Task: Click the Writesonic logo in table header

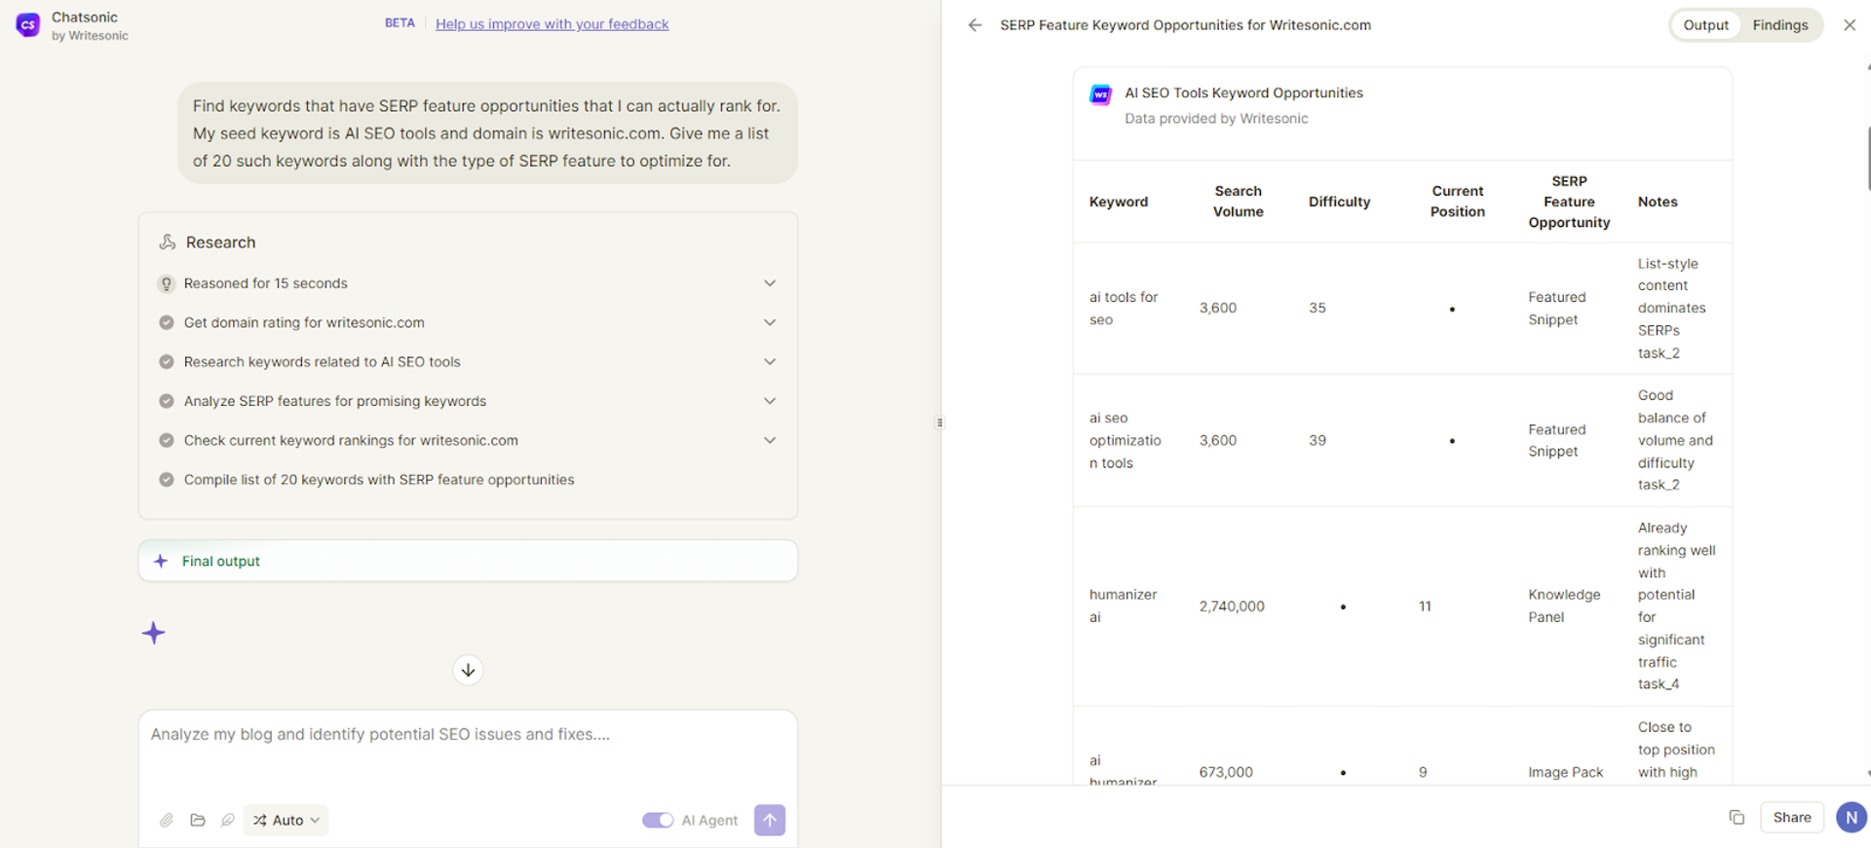Action: click(x=1101, y=94)
